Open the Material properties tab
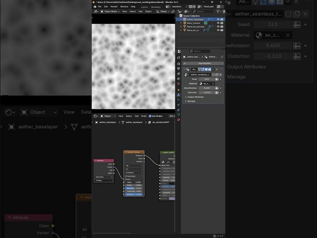This screenshot has height=238, width=317. pyautogui.click(x=178, y=120)
